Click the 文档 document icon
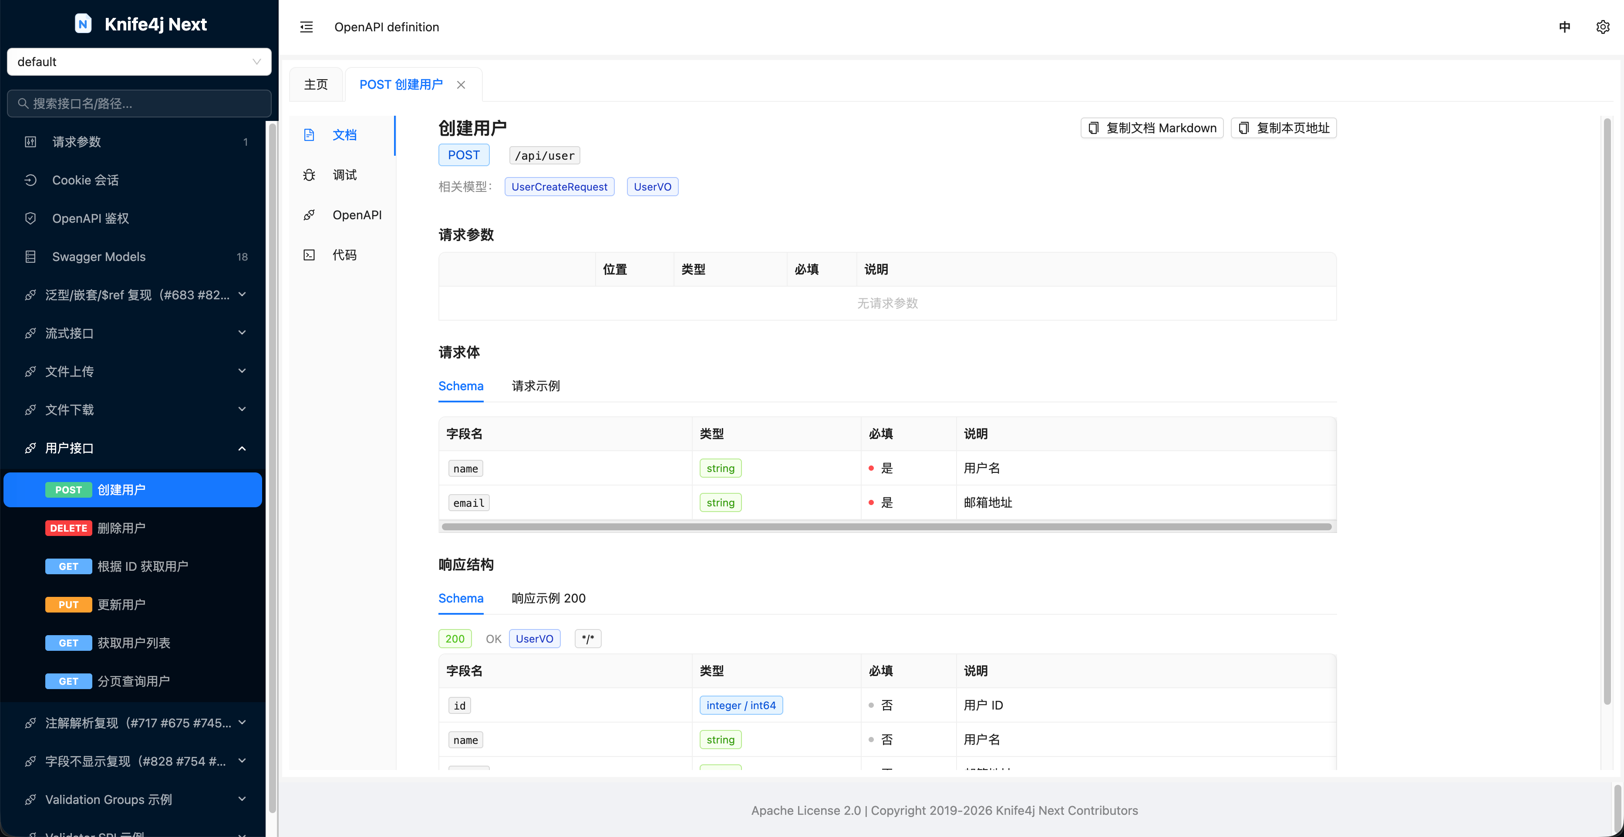1624x837 pixels. pyautogui.click(x=309, y=135)
